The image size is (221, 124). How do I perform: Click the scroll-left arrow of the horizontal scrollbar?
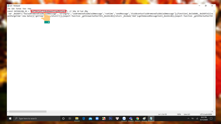pos(8,111)
